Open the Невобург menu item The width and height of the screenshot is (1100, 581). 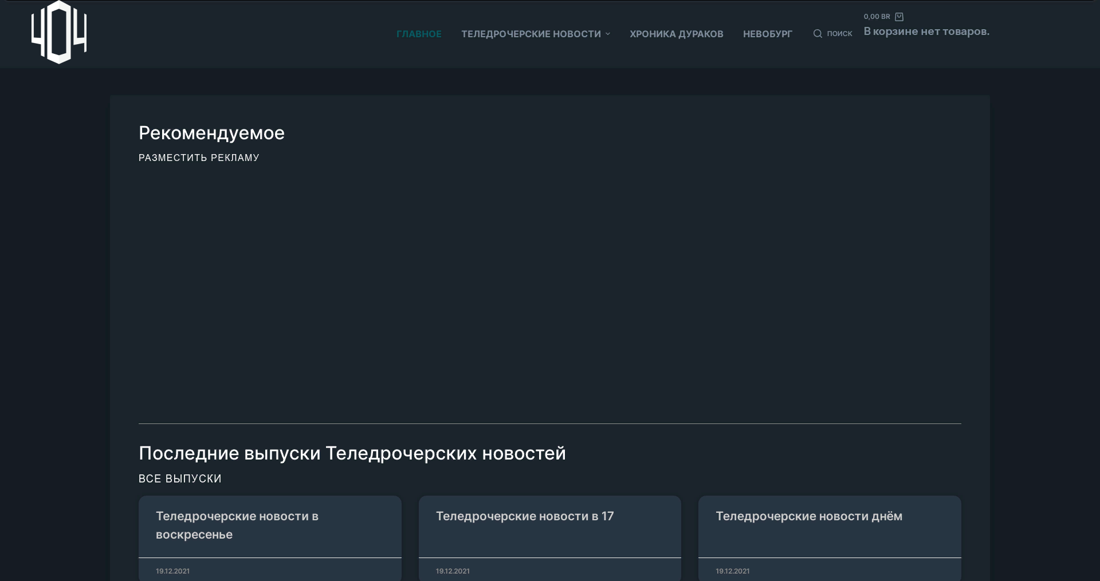point(768,34)
